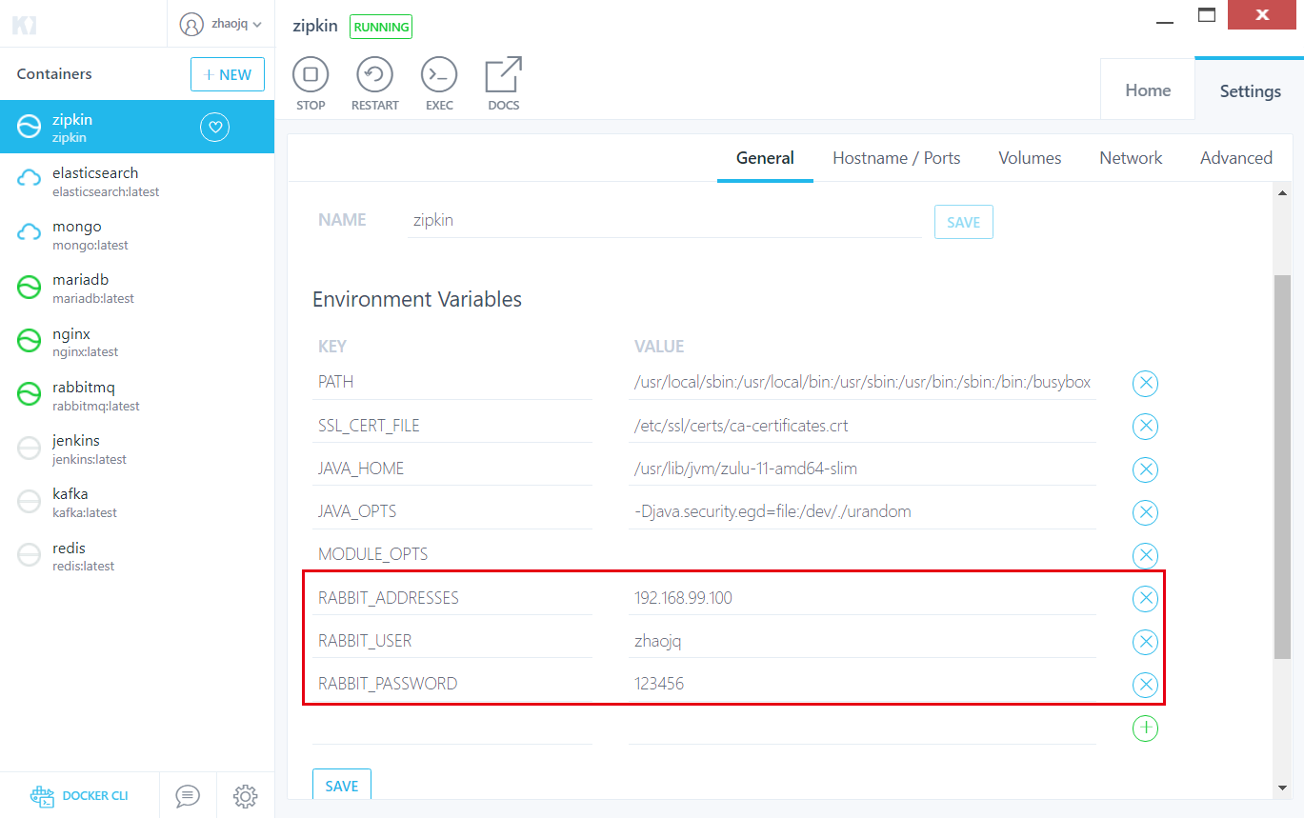This screenshot has width=1304, height=818.
Task: Add a new environment variable with plus icon
Action: click(x=1145, y=728)
